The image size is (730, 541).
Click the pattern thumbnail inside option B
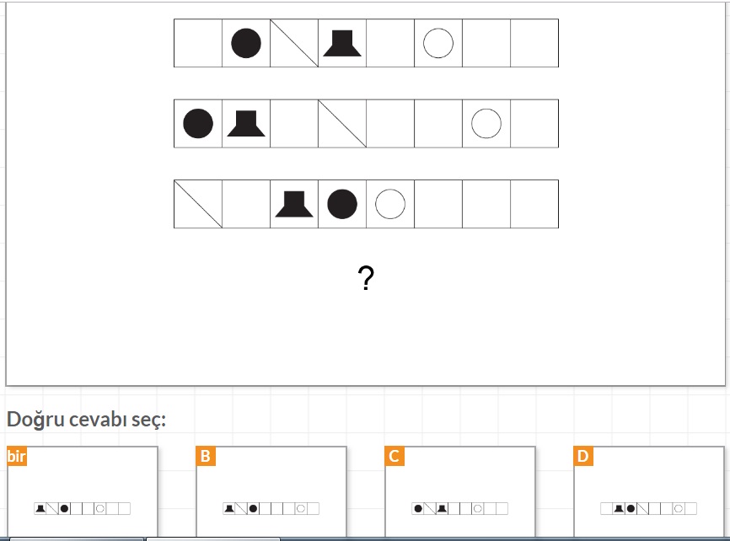pos(271,508)
